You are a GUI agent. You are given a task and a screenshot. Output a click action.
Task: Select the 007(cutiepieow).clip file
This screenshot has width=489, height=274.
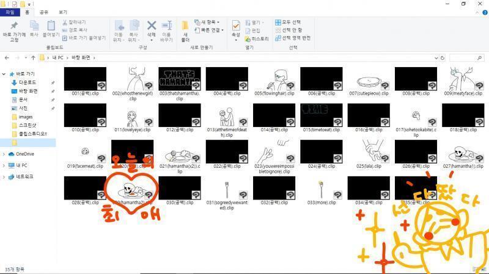(x=369, y=81)
